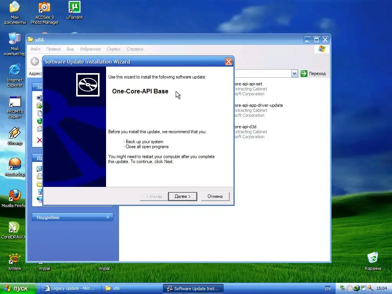
Task: Open XnView desktop icon
Action: coord(15,261)
